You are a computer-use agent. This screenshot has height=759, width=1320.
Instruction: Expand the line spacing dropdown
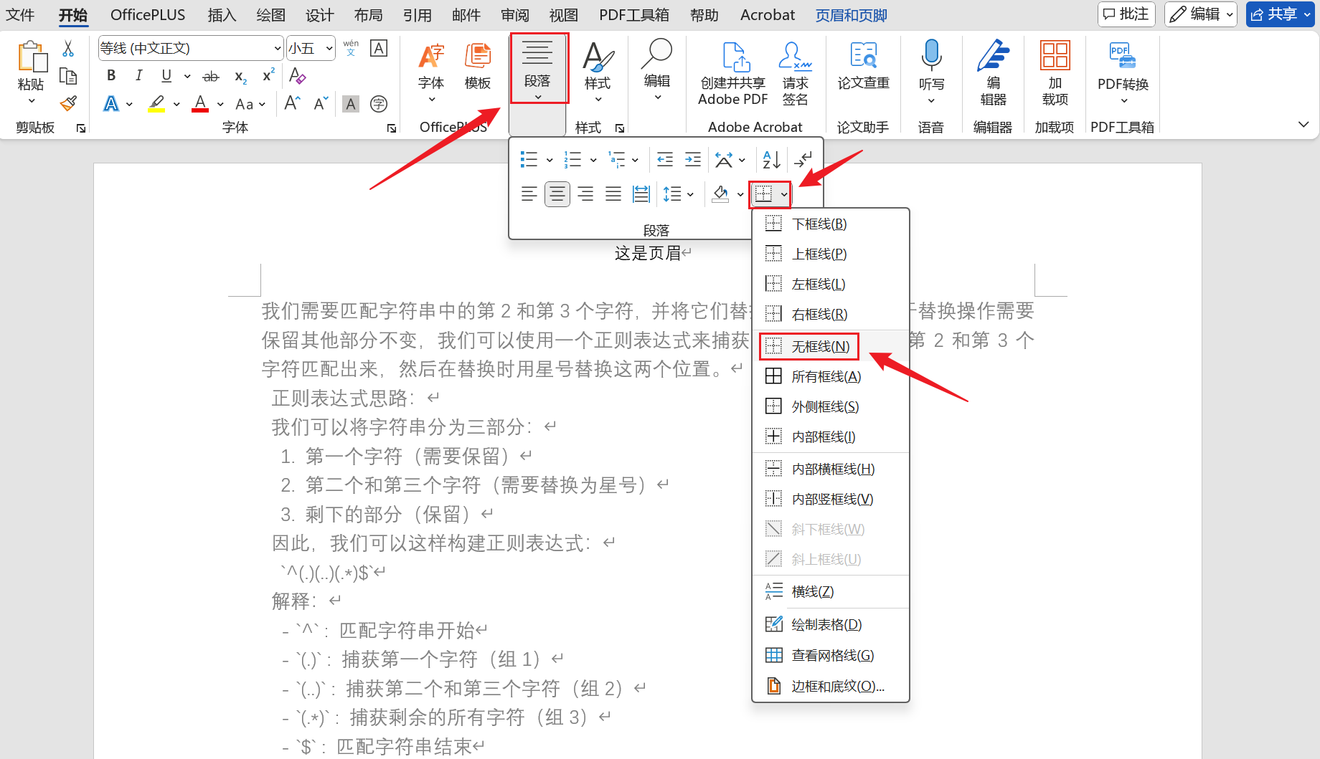coord(690,194)
